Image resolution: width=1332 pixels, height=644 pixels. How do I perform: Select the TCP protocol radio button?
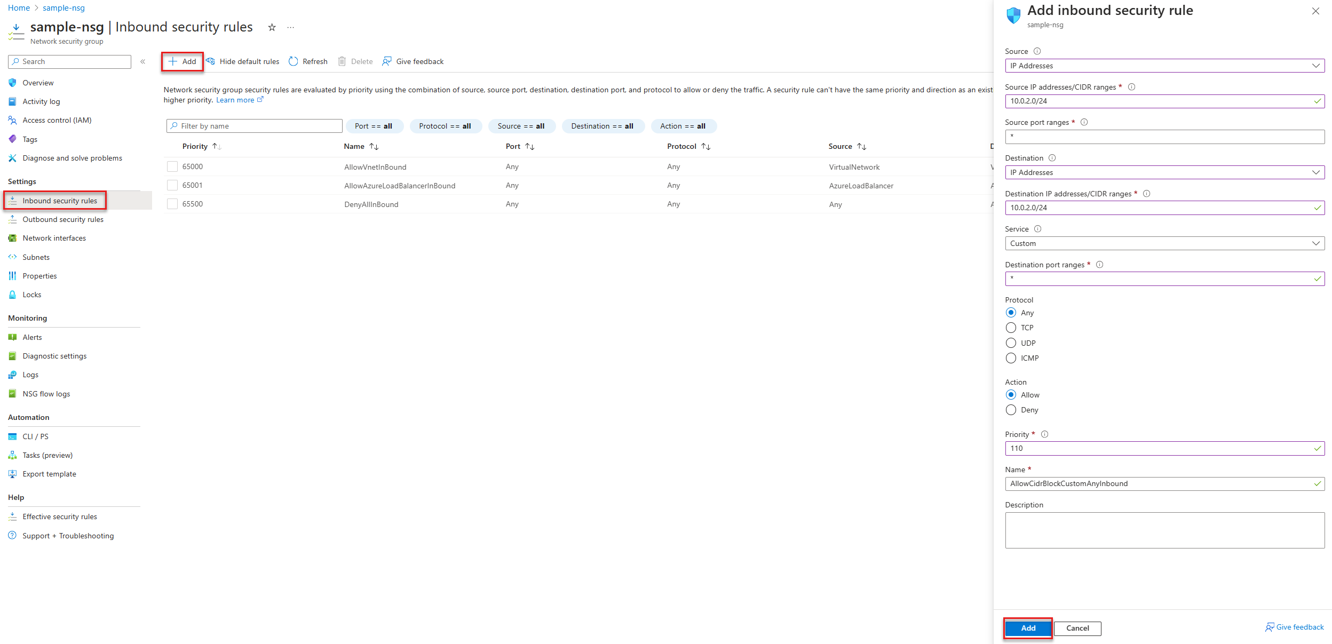click(1011, 328)
